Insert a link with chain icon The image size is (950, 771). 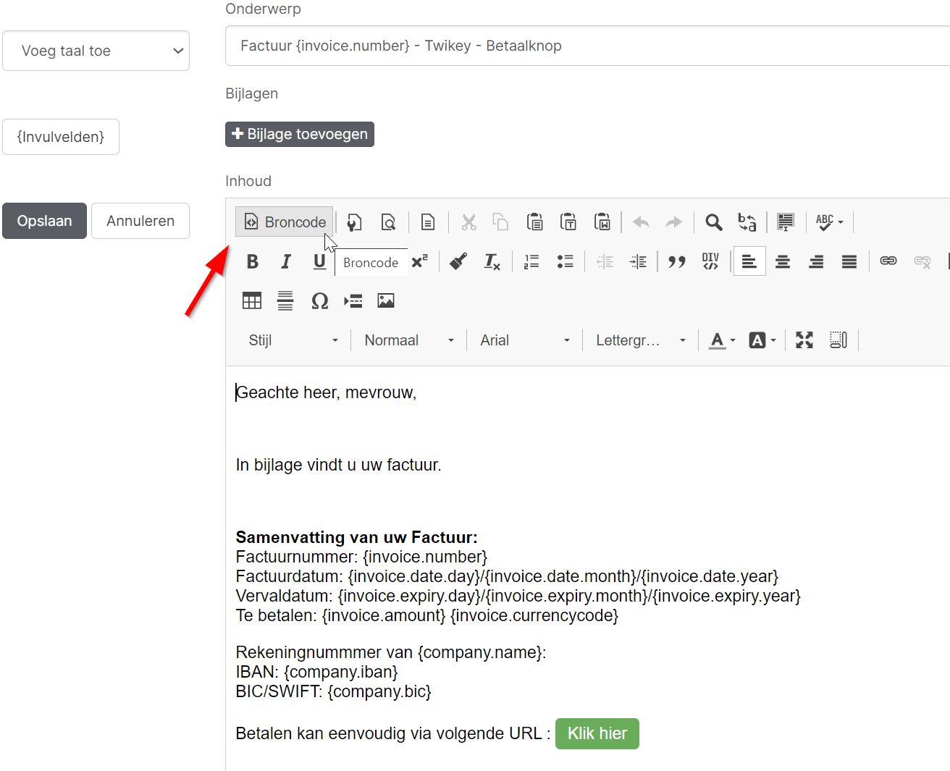pos(888,261)
